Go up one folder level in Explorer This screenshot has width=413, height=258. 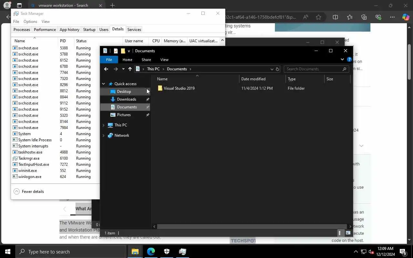pyautogui.click(x=130, y=69)
